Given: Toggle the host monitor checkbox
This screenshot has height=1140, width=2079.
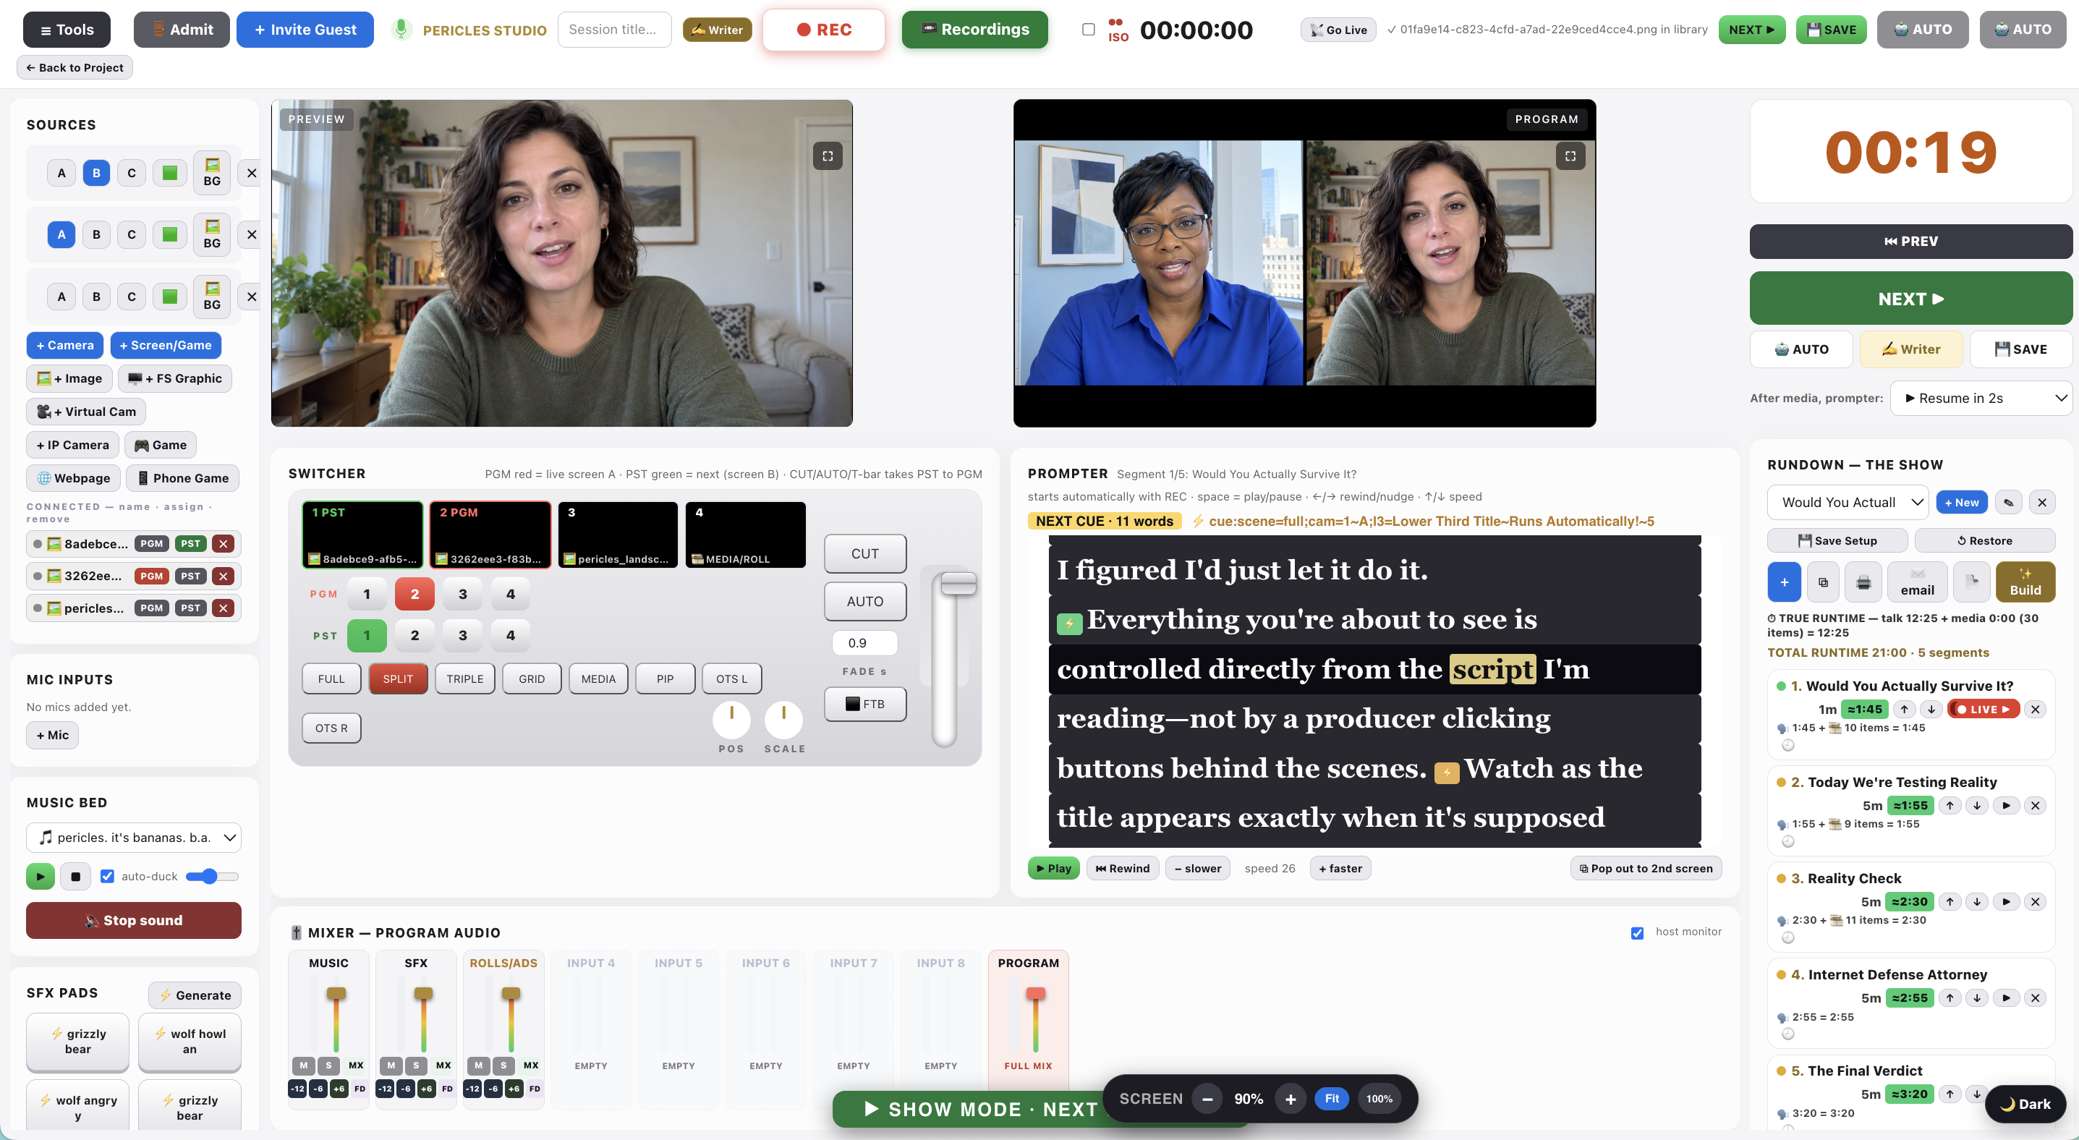Looking at the screenshot, I should coord(1637,932).
